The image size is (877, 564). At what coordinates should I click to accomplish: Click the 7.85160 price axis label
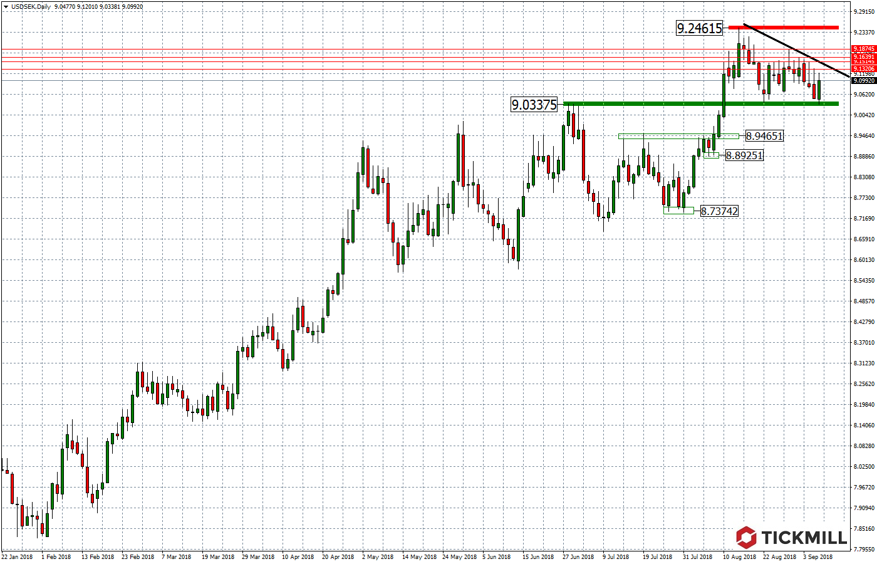[x=864, y=528]
